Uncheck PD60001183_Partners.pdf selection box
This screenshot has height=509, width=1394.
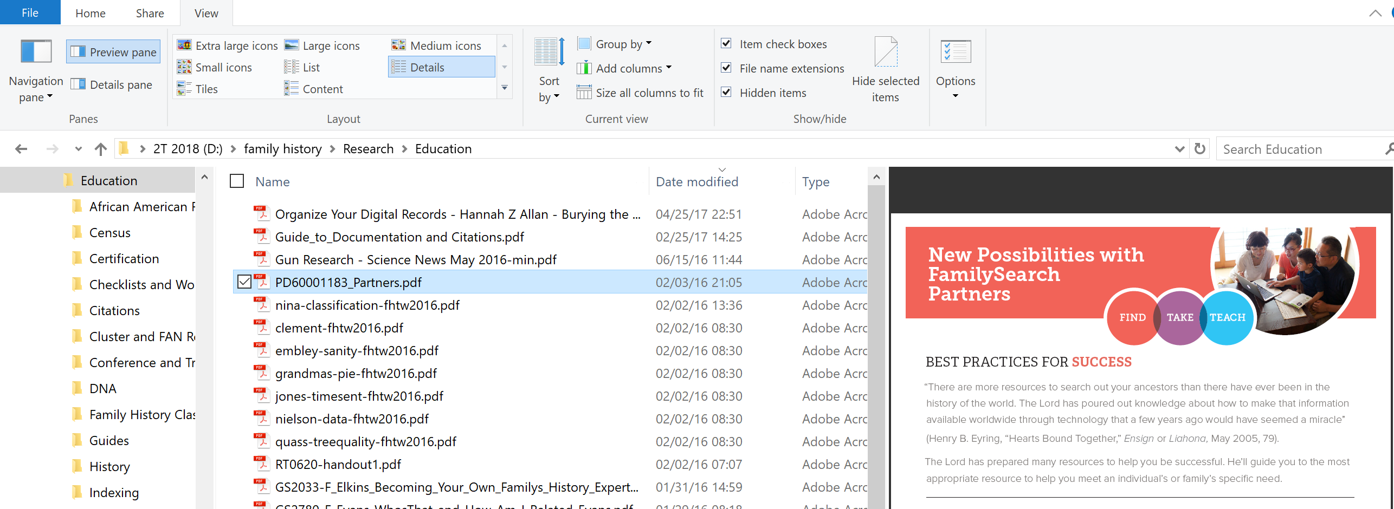(244, 282)
